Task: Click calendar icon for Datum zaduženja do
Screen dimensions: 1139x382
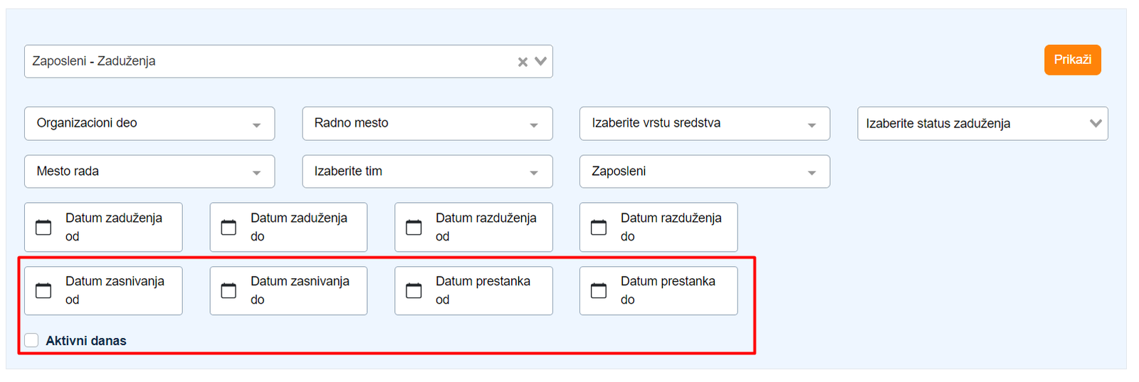Action: pos(229,227)
